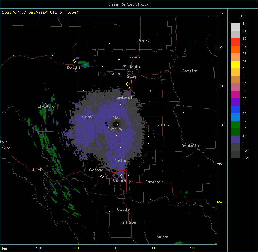This screenshot has height=252, width=258.
Task: Click the Limestone label
Action: click(46, 107)
